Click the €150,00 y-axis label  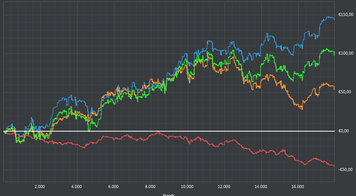[346, 15]
